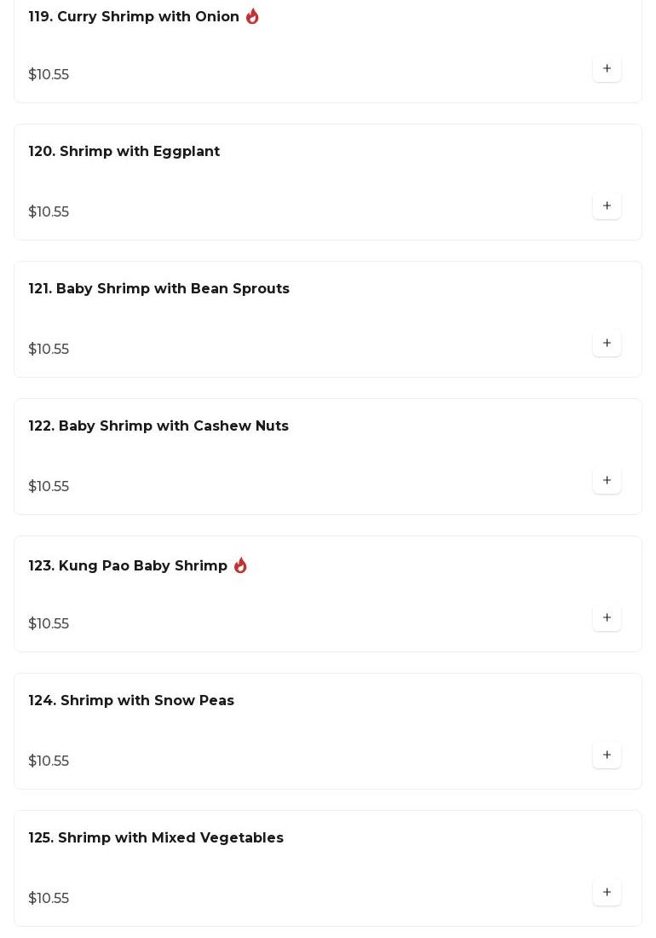Image resolution: width=656 pixels, height=938 pixels.
Task: Open 119. Curry Shrimp with Onion item
Action: click(x=134, y=17)
